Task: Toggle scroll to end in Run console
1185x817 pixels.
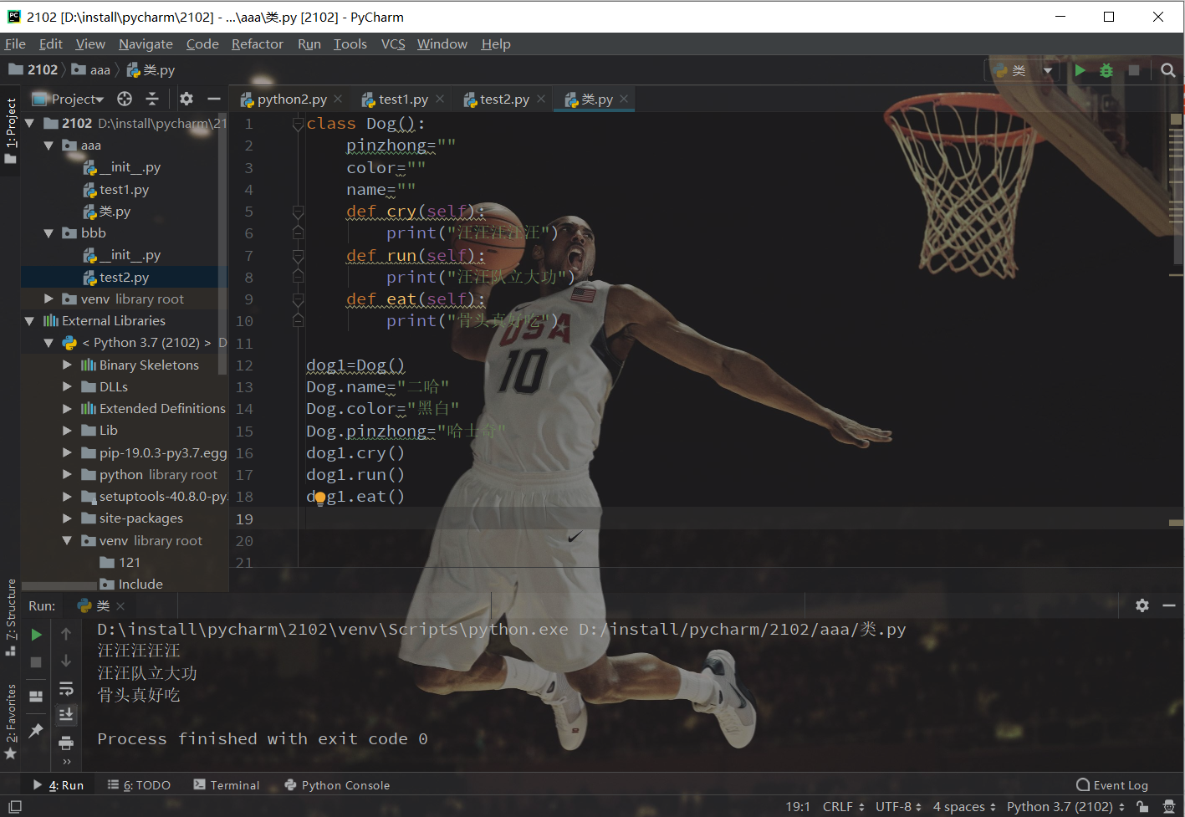Action: (x=66, y=715)
